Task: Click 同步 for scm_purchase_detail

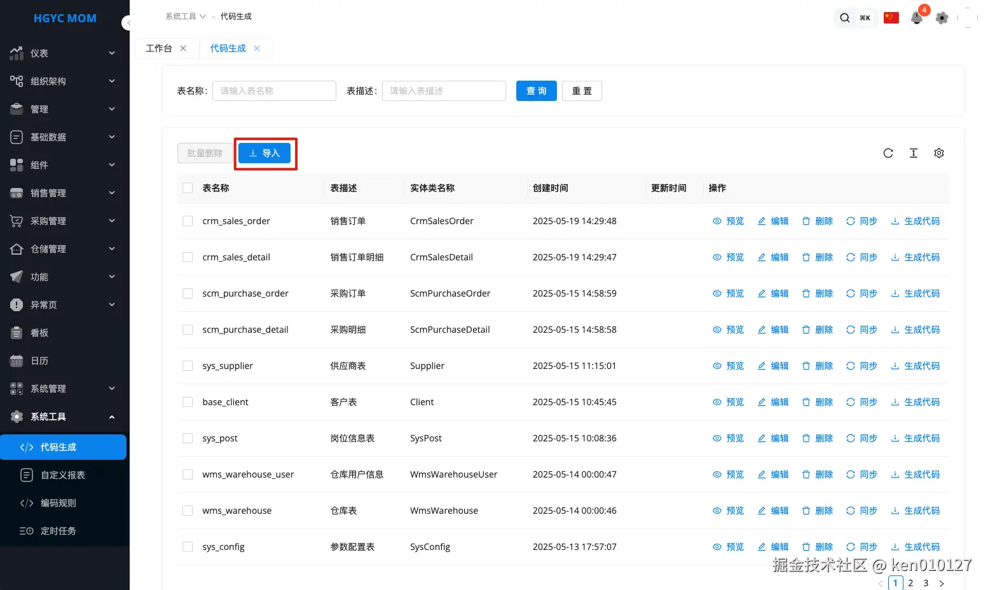Action: coord(861,330)
